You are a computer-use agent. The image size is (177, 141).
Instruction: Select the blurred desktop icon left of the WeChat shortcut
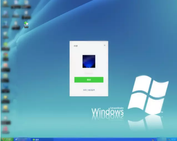16,25
